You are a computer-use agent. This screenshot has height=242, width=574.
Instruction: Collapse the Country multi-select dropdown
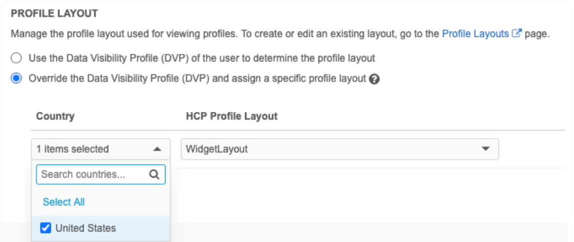pyautogui.click(x=101, y=149)
